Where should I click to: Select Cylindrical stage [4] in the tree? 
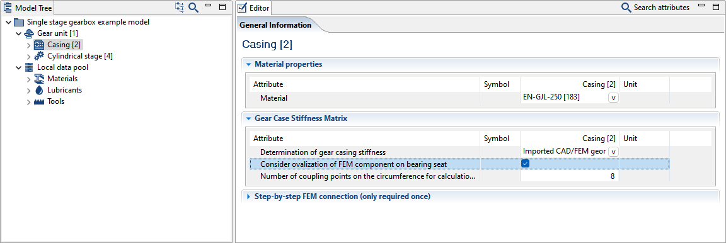point(79,56)
